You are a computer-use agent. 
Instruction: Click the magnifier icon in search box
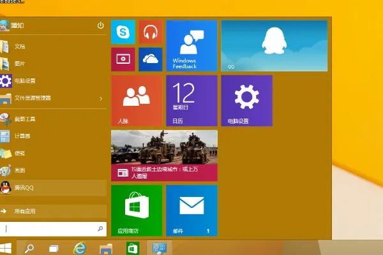pos(100,229)
